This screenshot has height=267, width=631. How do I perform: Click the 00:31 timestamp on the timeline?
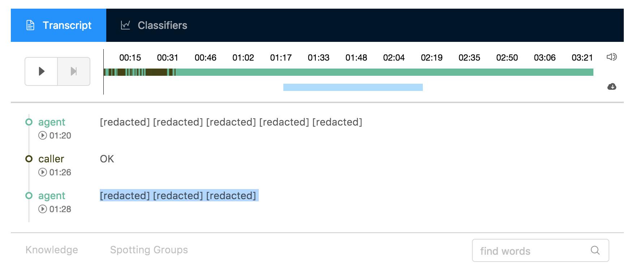168,58
